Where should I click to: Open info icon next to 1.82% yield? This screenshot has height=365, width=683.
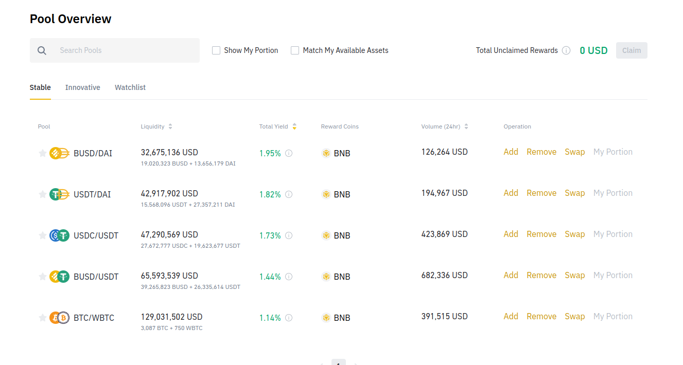(x=289, y=194)
